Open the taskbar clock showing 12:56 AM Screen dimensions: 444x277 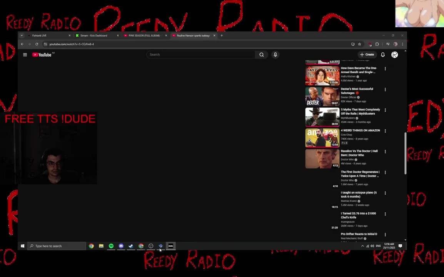pos(389,246)
